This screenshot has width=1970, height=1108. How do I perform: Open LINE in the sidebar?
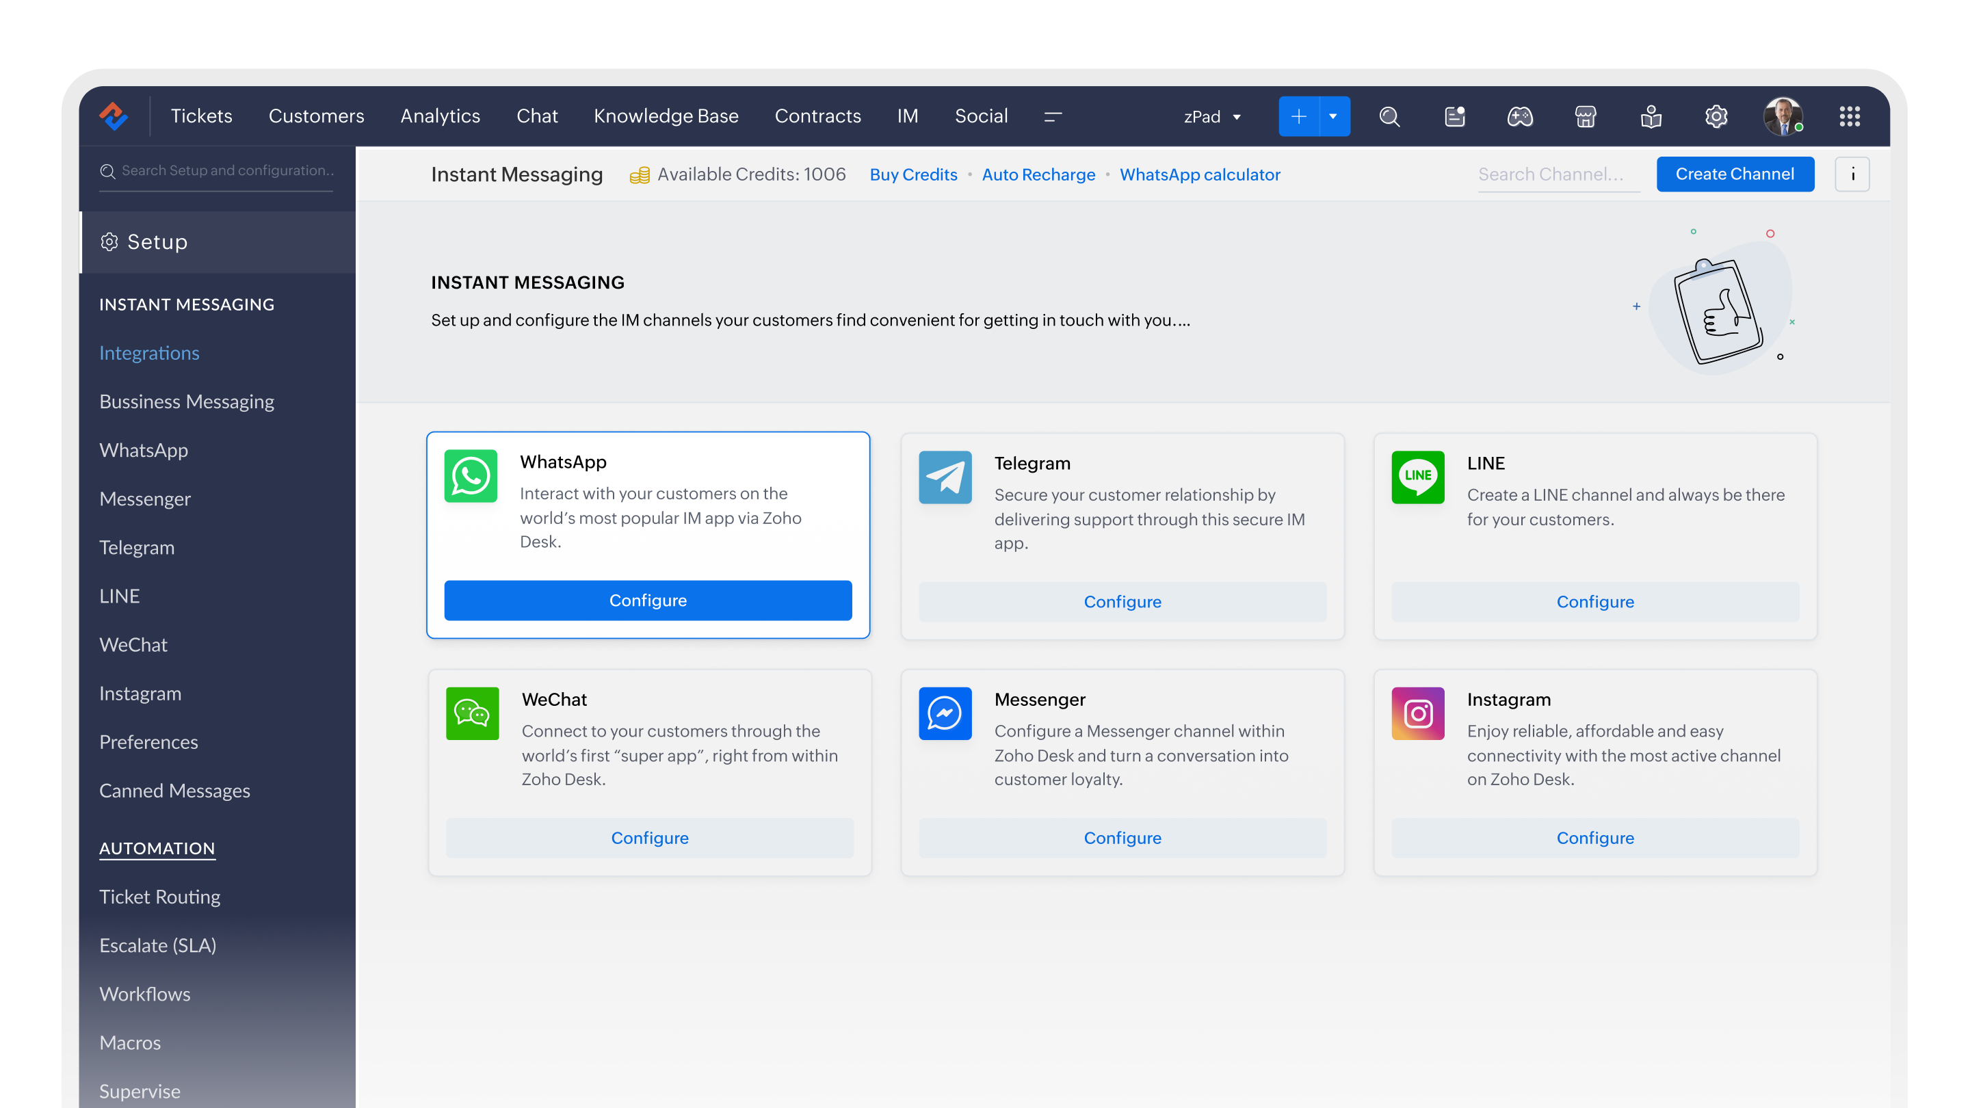coord(119,596)
